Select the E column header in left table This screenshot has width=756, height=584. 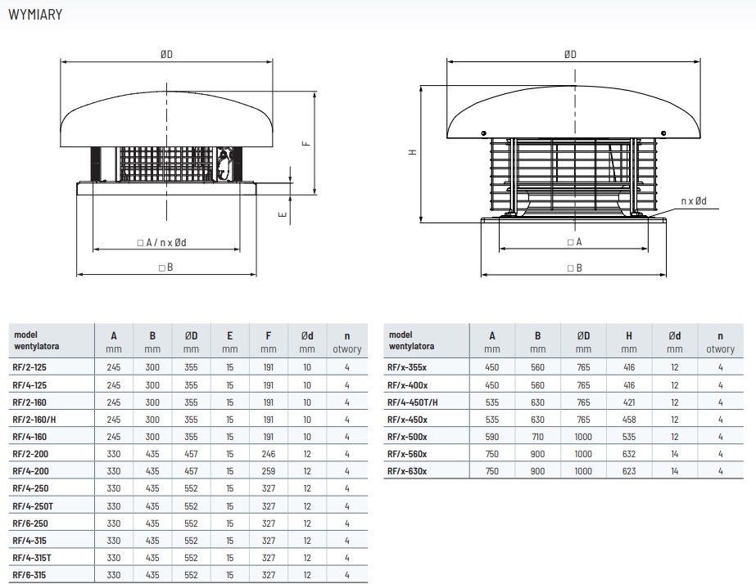click(x=230, y=335)
